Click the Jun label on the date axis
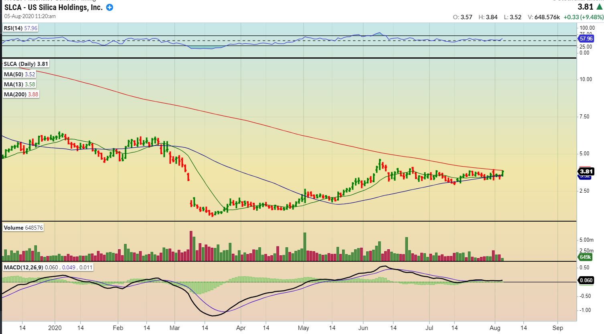The image size is (604, 334). coord(363,328)
